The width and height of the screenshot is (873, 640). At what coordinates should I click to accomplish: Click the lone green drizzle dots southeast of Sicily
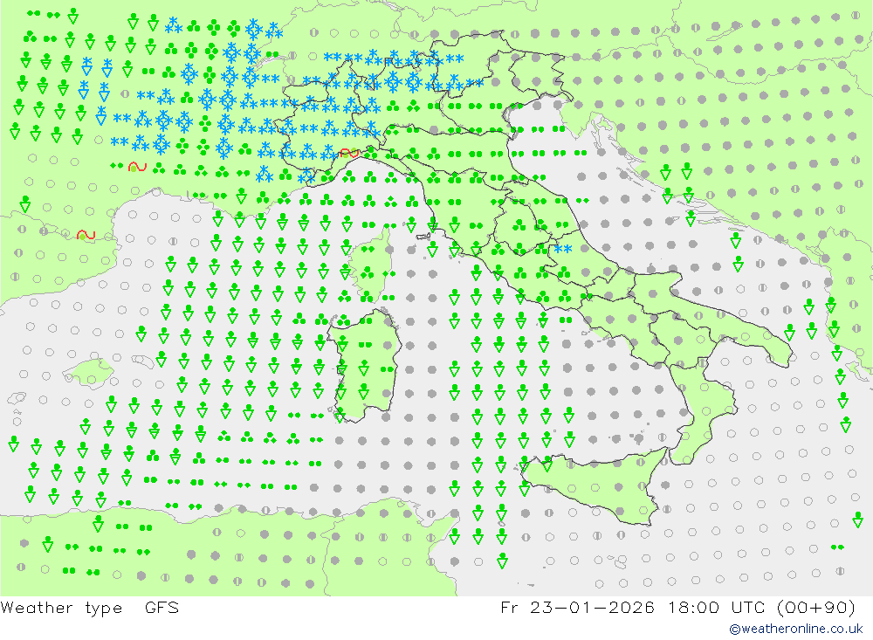(837, 547)
